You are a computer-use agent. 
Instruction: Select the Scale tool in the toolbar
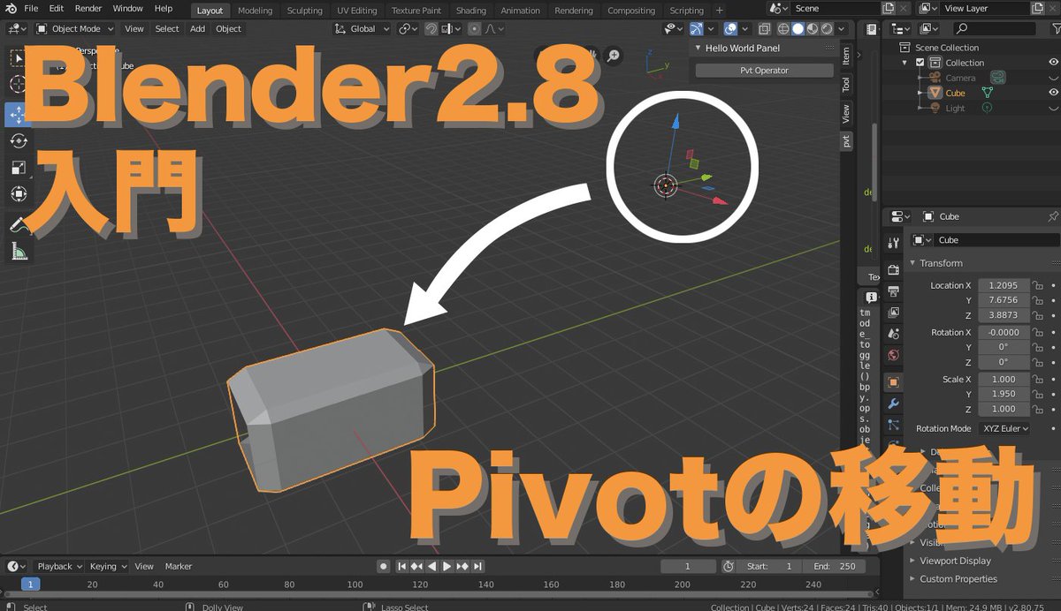pyautogui.click(x=18, y=168)
